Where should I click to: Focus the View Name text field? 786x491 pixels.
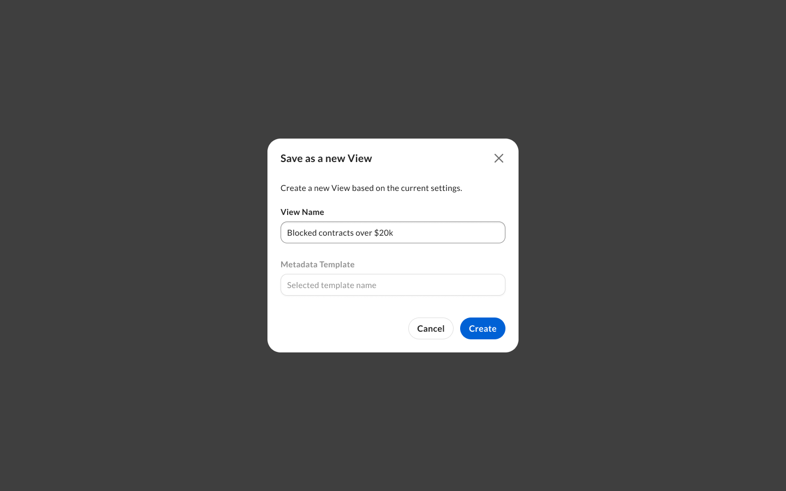coord(393,232)
